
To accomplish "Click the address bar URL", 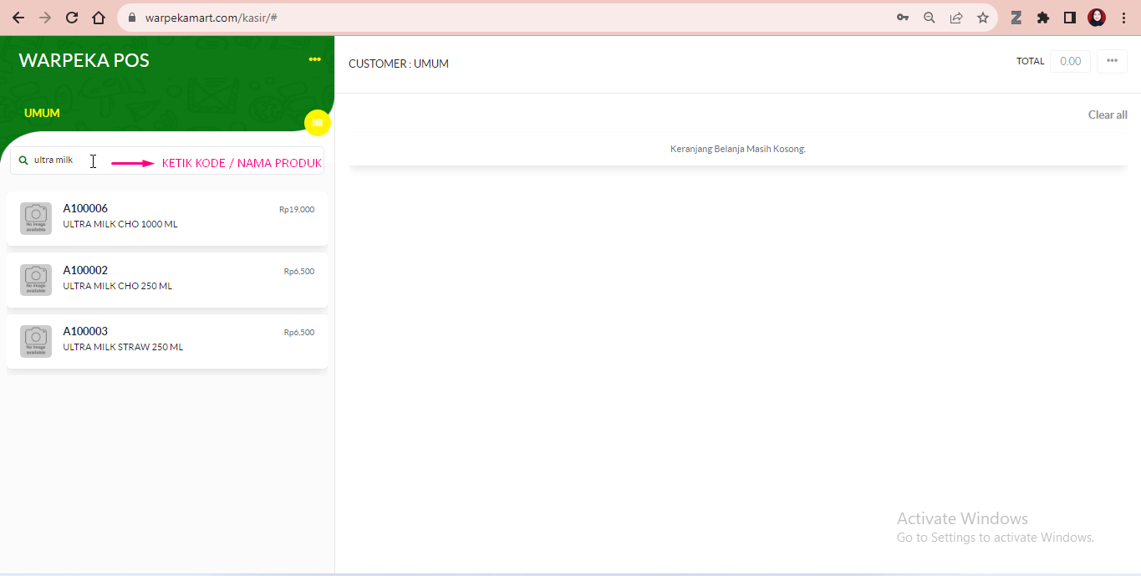I will 211,18.
